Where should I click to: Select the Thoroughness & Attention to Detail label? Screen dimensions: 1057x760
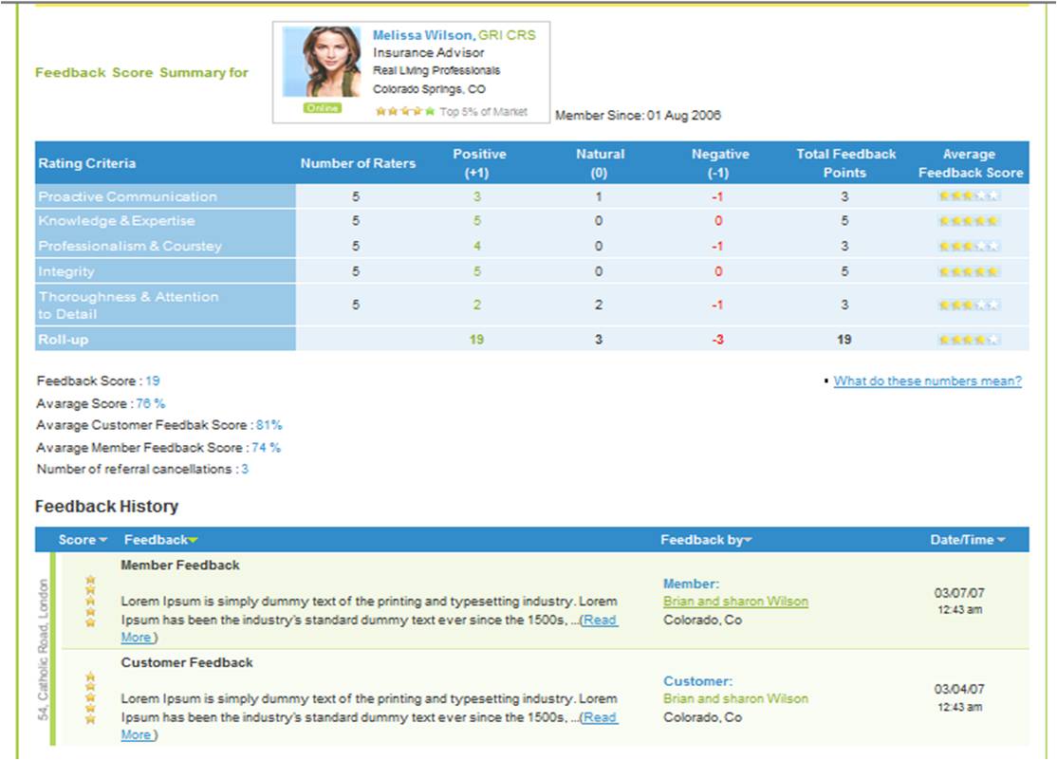pyautogui.click(x=128, y=305)
